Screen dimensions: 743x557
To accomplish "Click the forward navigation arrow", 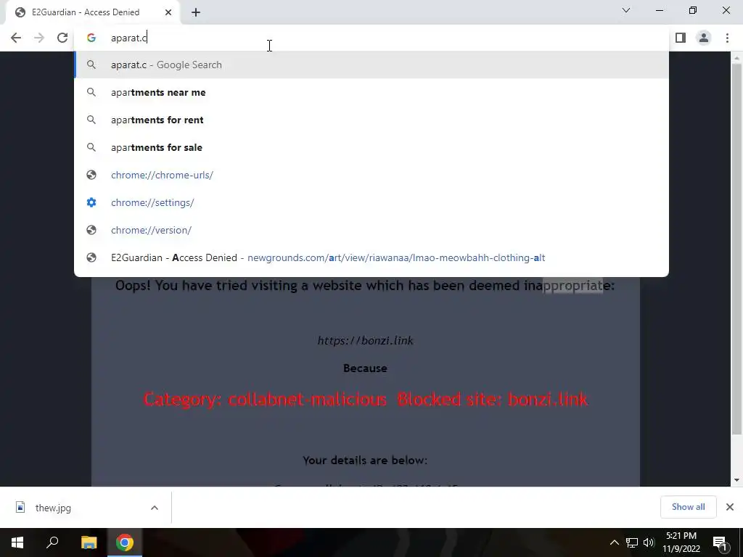I will pyautogui.click(x=39, y=38).
